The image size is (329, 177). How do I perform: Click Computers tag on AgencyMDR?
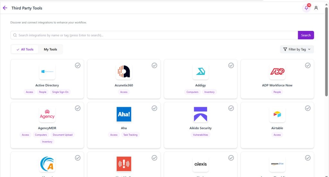[x=41, y=135]
